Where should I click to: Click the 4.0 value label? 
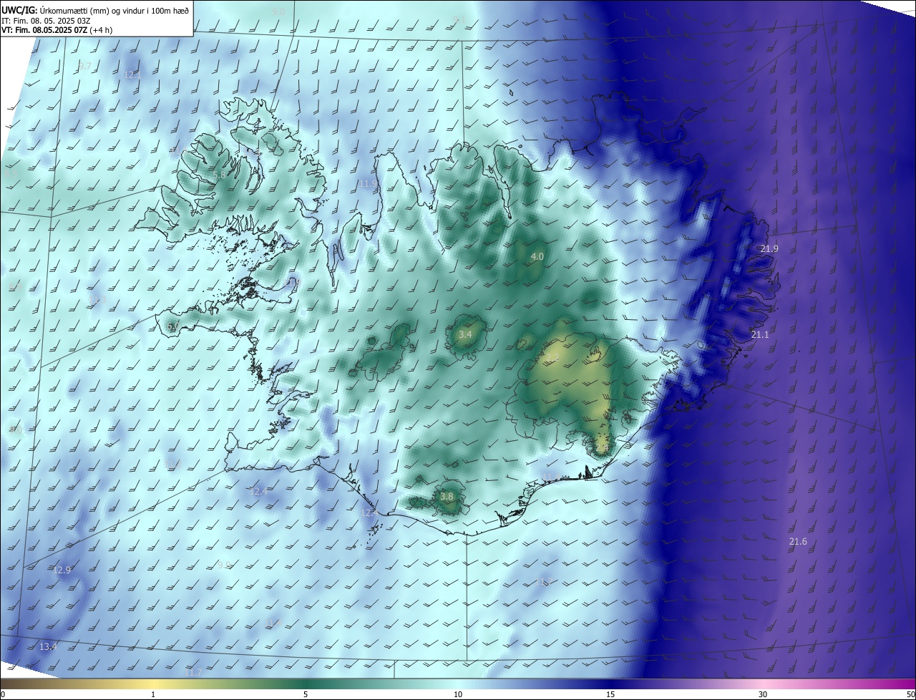pyautogui.click(x=537, y=256)
